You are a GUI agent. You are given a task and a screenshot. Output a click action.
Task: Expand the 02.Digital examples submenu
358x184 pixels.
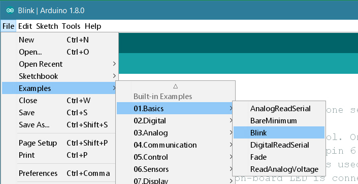click(x=176, y=121)
